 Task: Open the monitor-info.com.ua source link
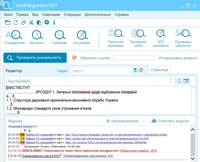point(107,138)
